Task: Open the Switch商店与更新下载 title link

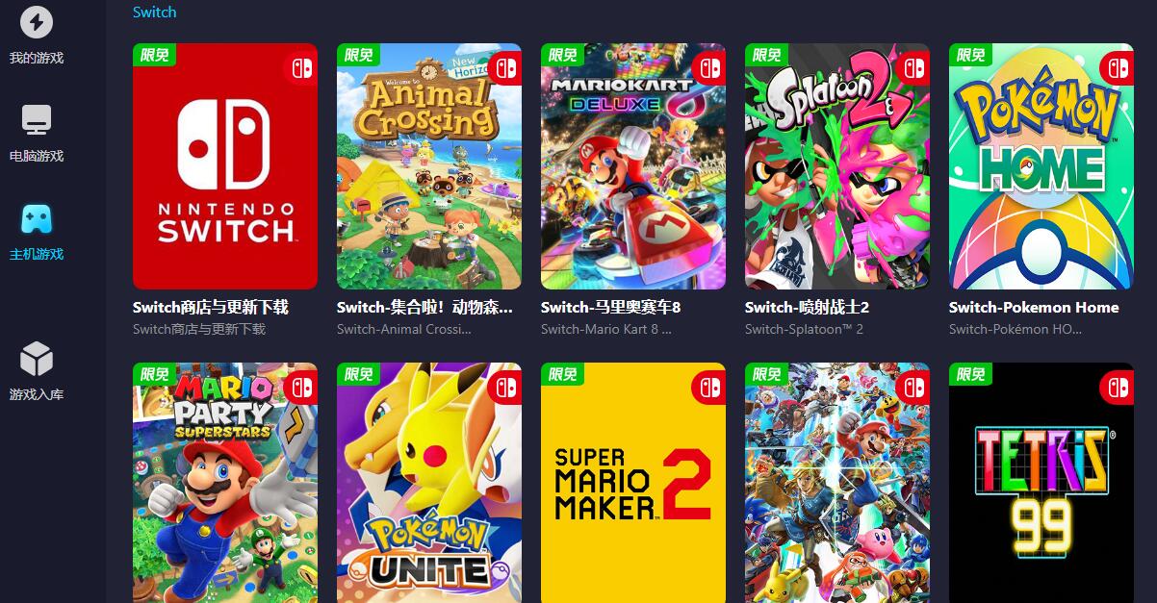Action: (x=211, y=308)
